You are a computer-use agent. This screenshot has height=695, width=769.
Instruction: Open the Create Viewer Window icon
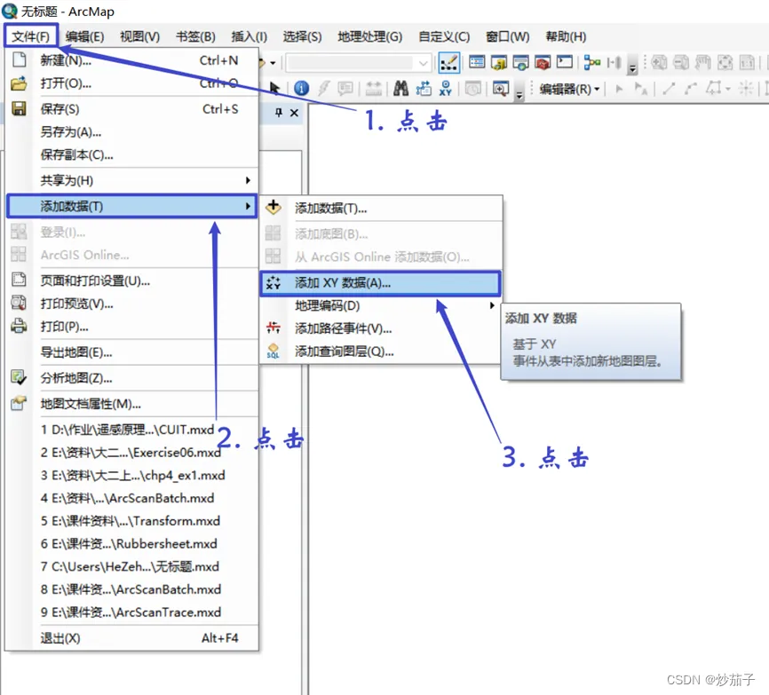[500, 88]
